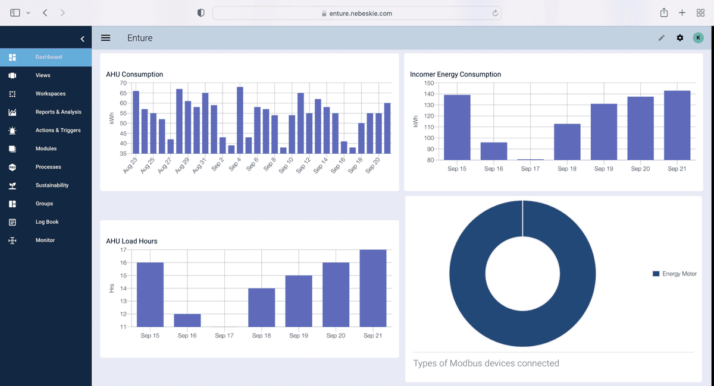This screenshot has width=714, height=386.
Task: Click the edit pencil icon in top bar
Action: [661, 37]
